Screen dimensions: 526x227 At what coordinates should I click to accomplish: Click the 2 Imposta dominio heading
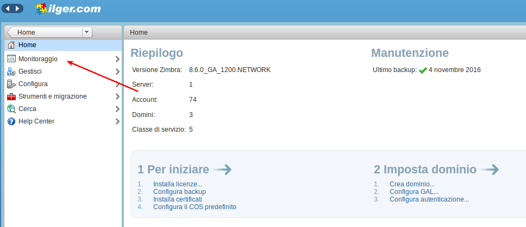(x=425, y=170)
